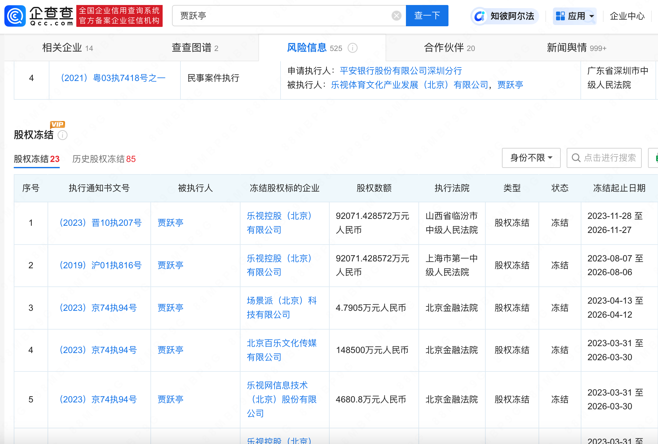Switch to the 查查图谱 2 tab
Viewport: 658px width, 444px height.
tap(195, 48)
